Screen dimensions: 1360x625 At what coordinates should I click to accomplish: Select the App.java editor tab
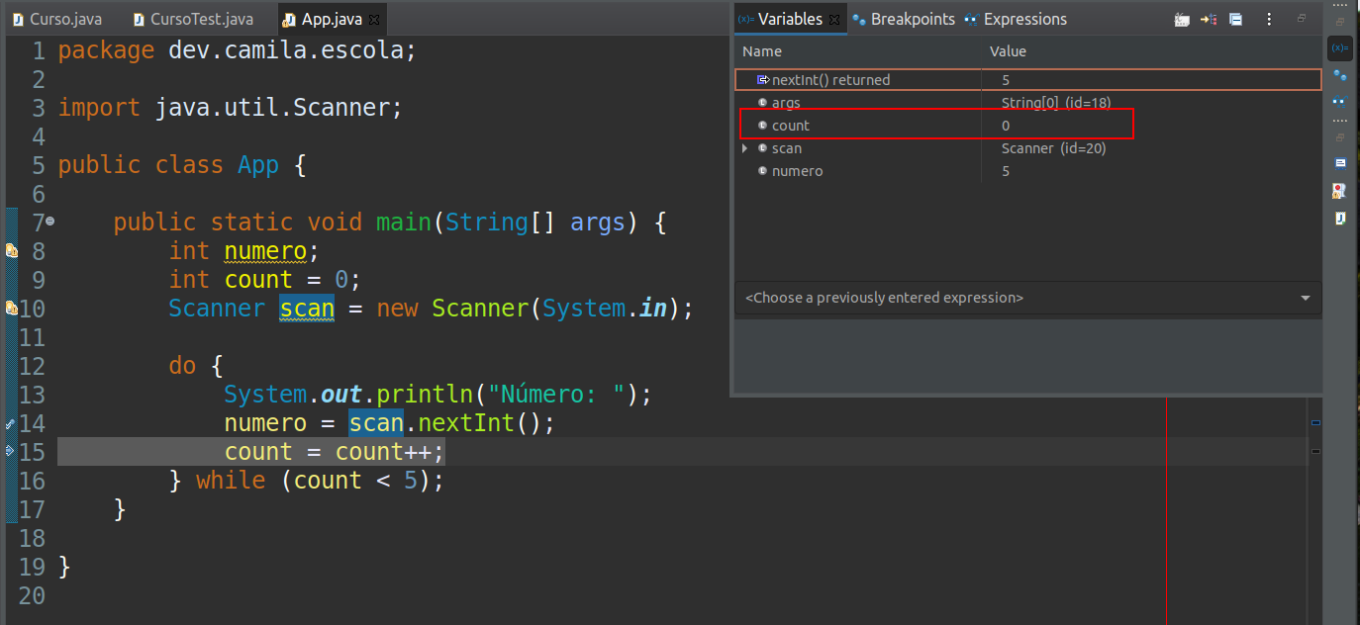(332, 20)
